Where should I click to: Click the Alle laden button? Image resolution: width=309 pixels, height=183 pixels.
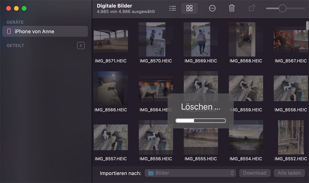click(289, 173)
